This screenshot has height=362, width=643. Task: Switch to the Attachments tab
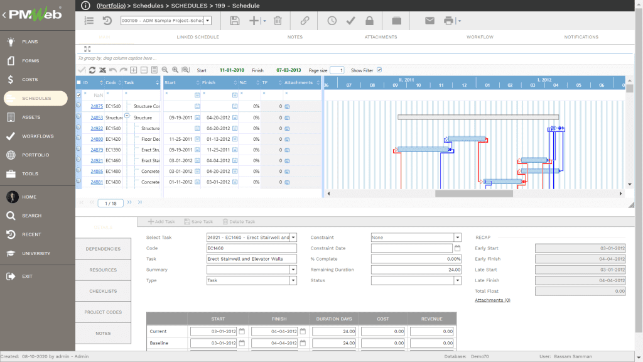click(x=381, y=37)
